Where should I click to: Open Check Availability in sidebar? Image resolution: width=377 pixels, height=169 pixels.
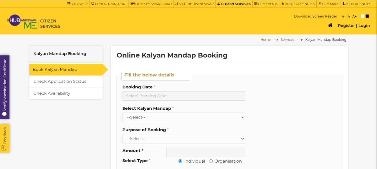coord(52,93)
